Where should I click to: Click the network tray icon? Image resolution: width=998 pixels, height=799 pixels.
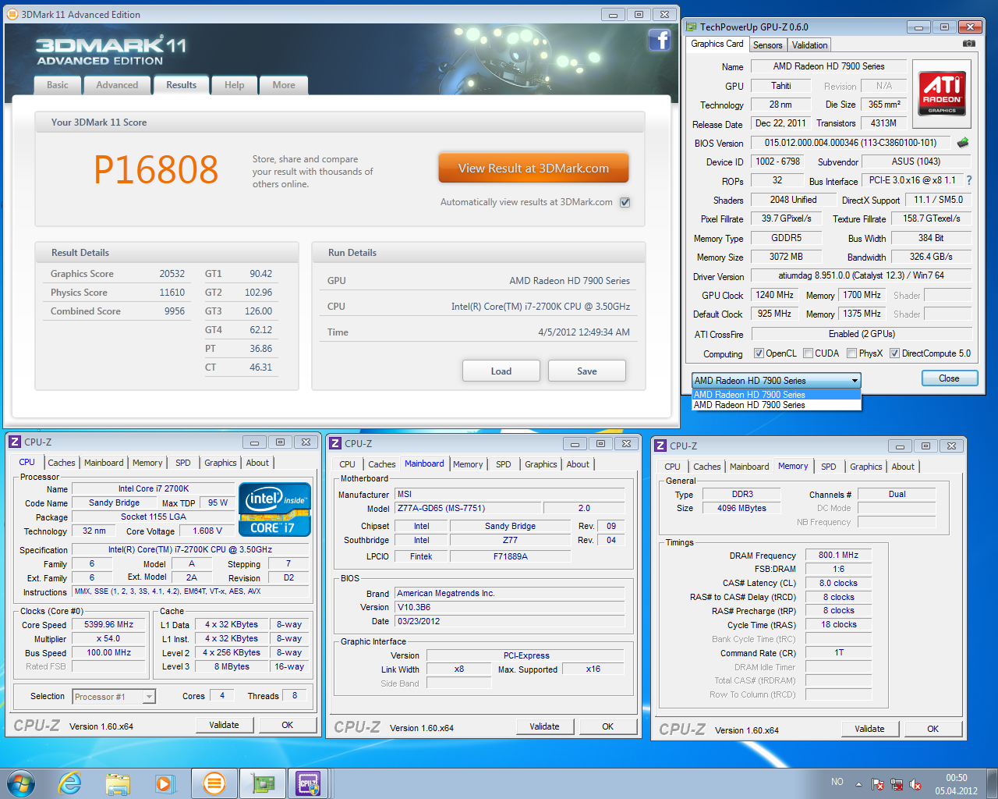(897, 784)
